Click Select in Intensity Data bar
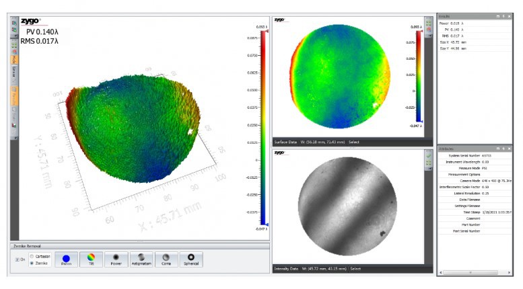The image size is (523, 289). click(355, 268)
